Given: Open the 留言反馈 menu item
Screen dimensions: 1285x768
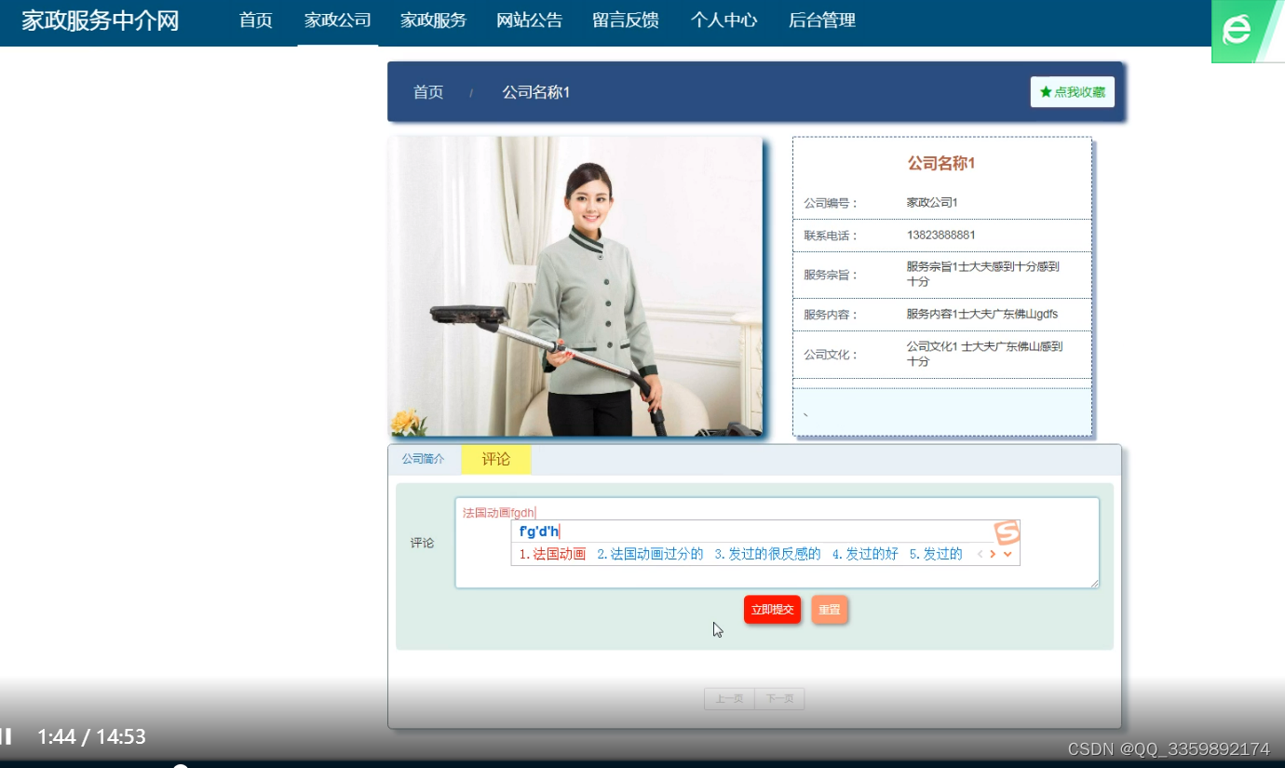Looking at the screenshot, I should (x=626, y=20).
